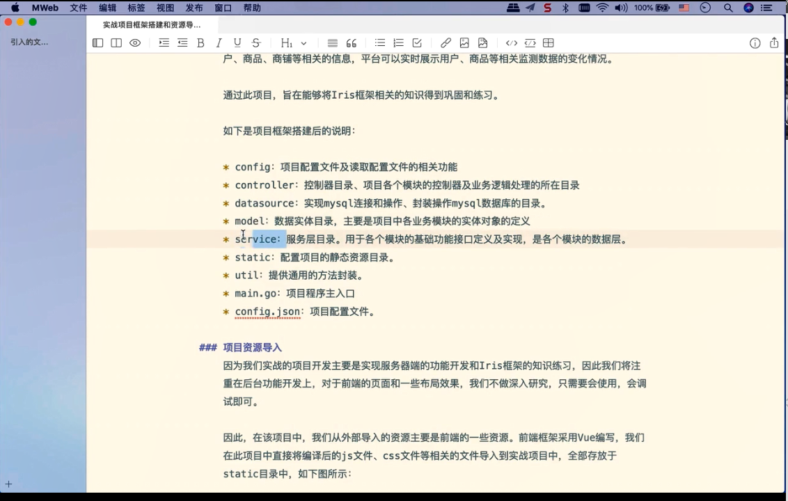This screenshot has height=501, width=788.
Task: Insert an inline code snippet
Action: (511, 43)
